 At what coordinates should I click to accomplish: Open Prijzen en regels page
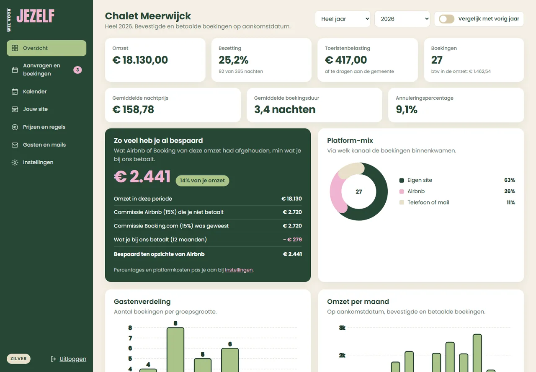coord(46,127)
